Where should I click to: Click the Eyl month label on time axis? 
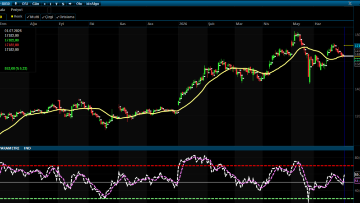(x=61, y=24)
